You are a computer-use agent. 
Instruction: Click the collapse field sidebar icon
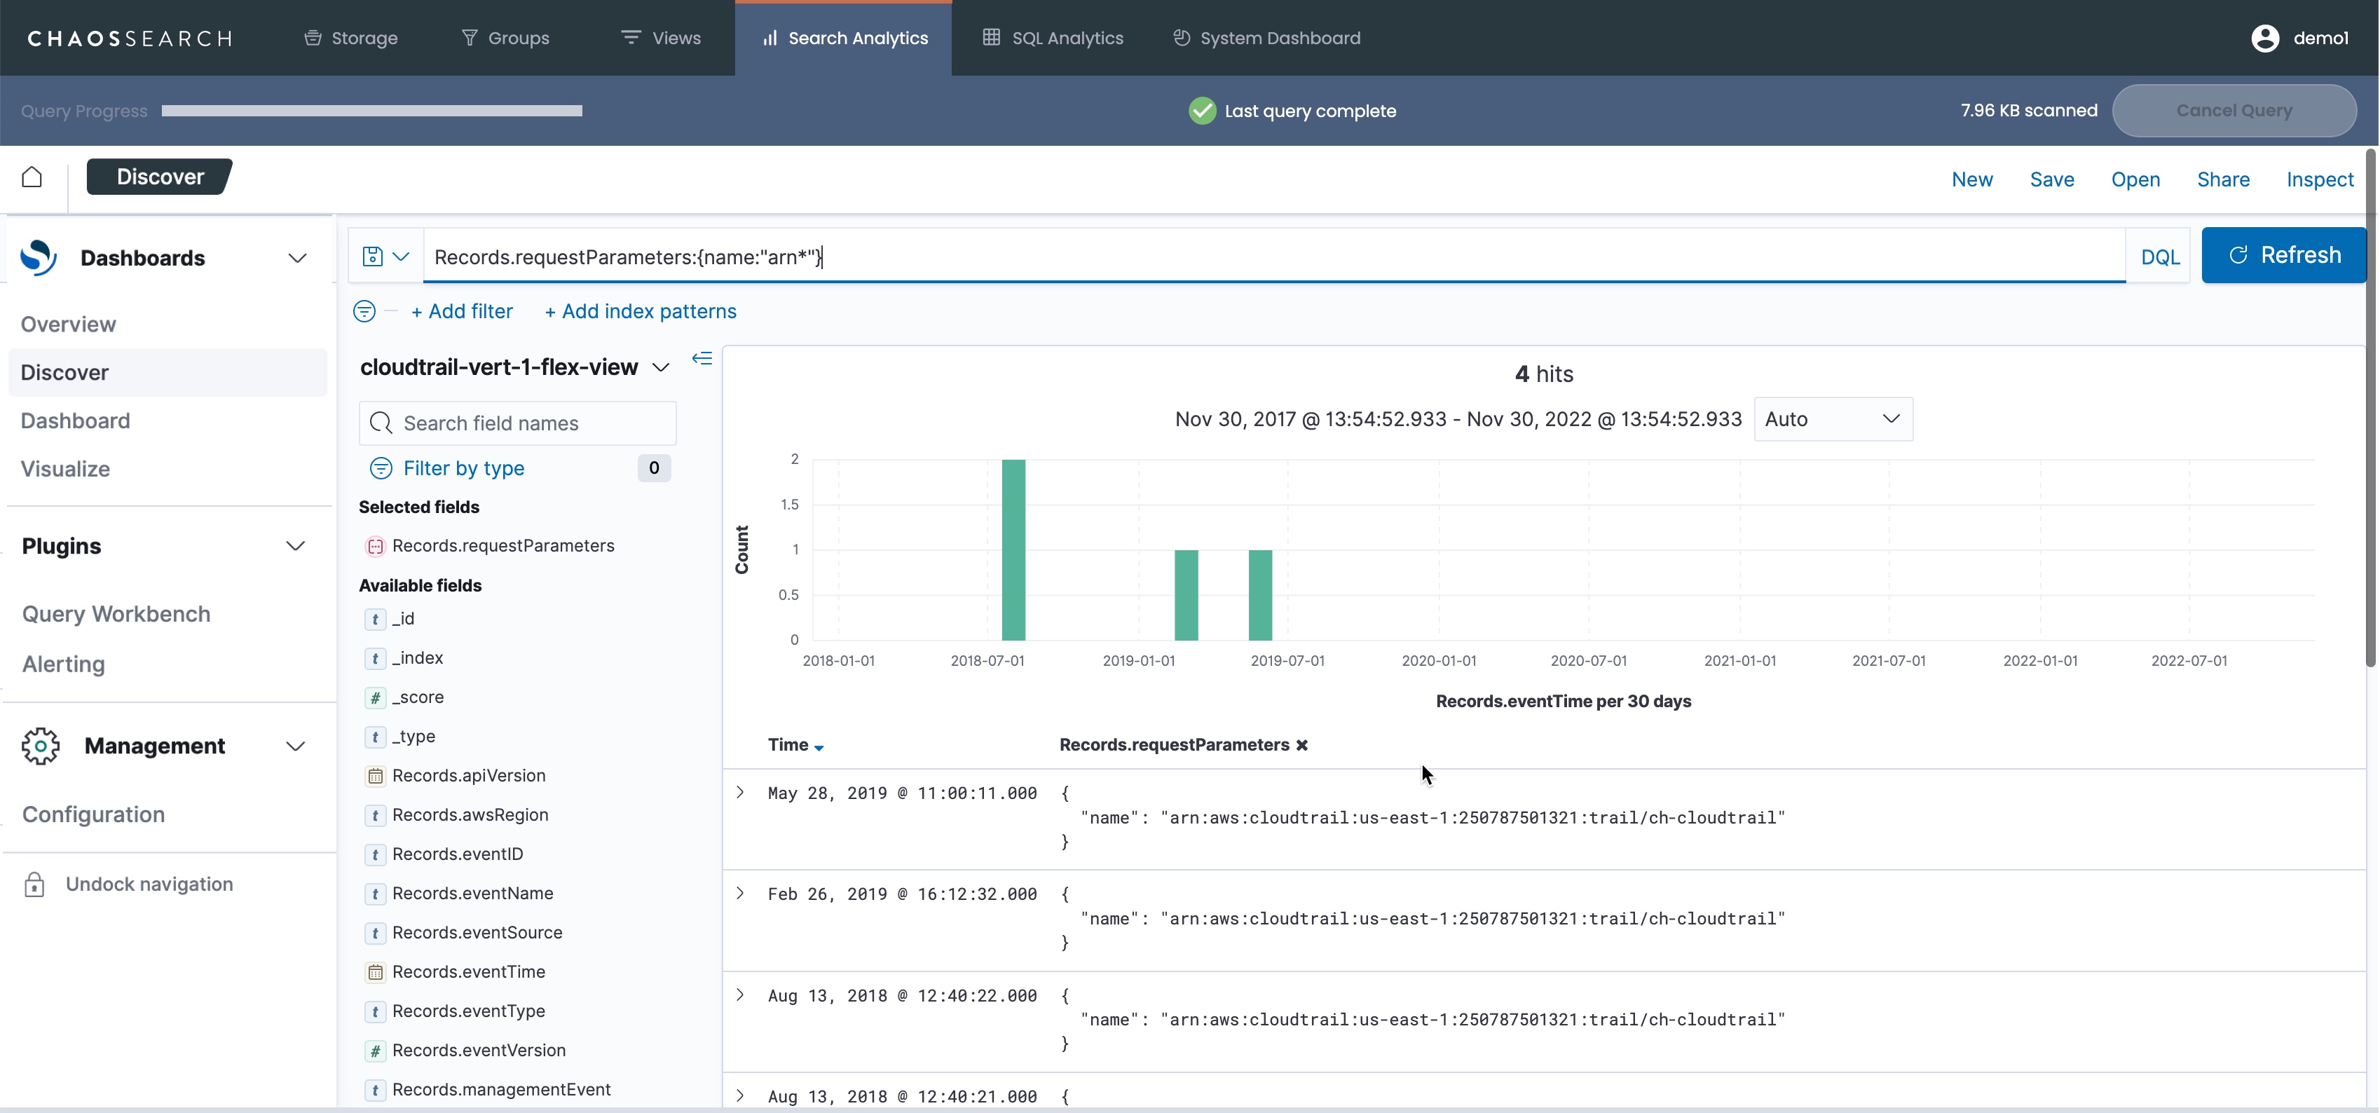click(702, 358)
